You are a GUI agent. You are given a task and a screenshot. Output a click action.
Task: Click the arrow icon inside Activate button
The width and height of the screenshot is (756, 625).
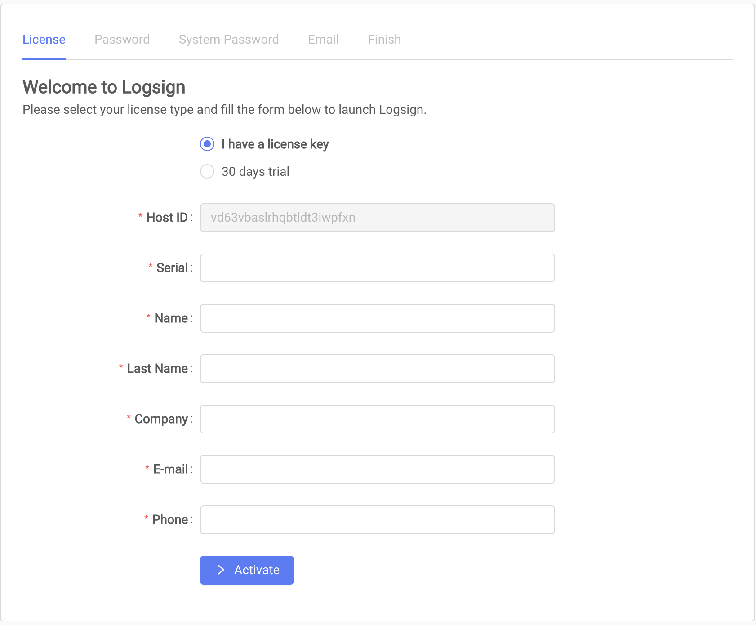221,570
